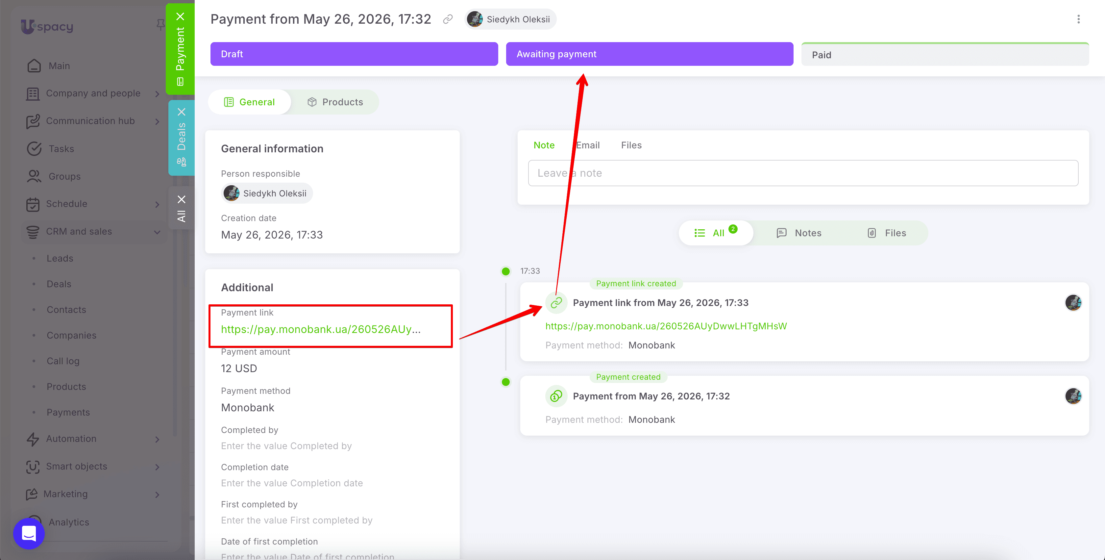
Task: Click author avatar on Payment created entry
Action: 1073,396
